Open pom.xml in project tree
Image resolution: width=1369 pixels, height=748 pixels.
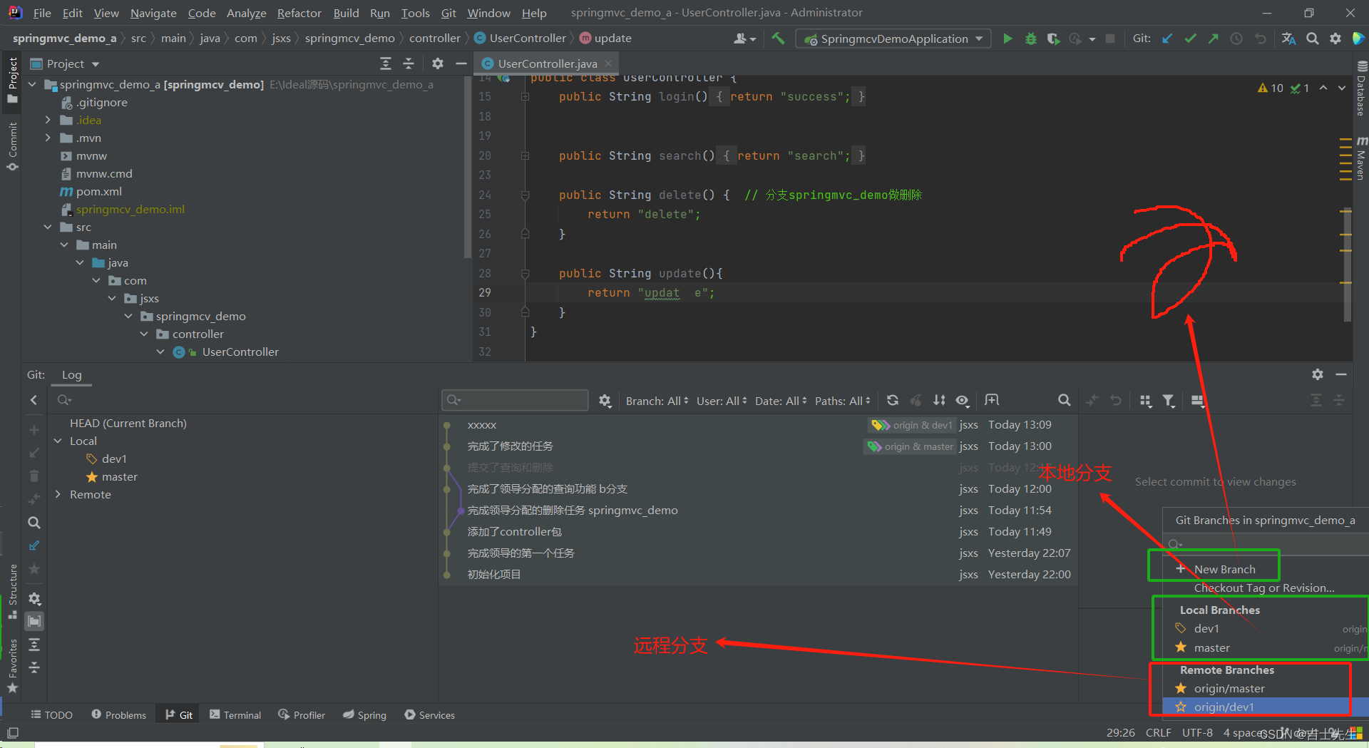click(98, 191)
